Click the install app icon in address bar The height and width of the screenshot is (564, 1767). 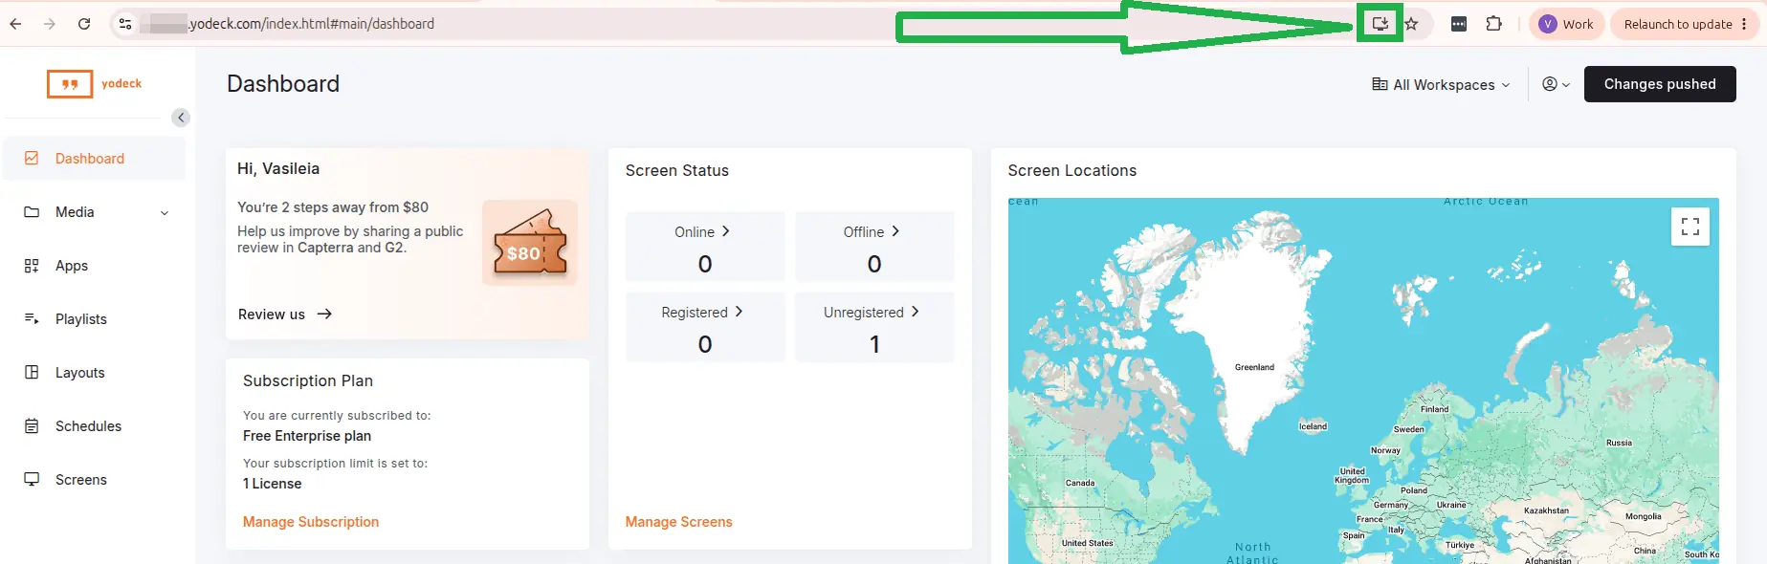[1380, 23]
